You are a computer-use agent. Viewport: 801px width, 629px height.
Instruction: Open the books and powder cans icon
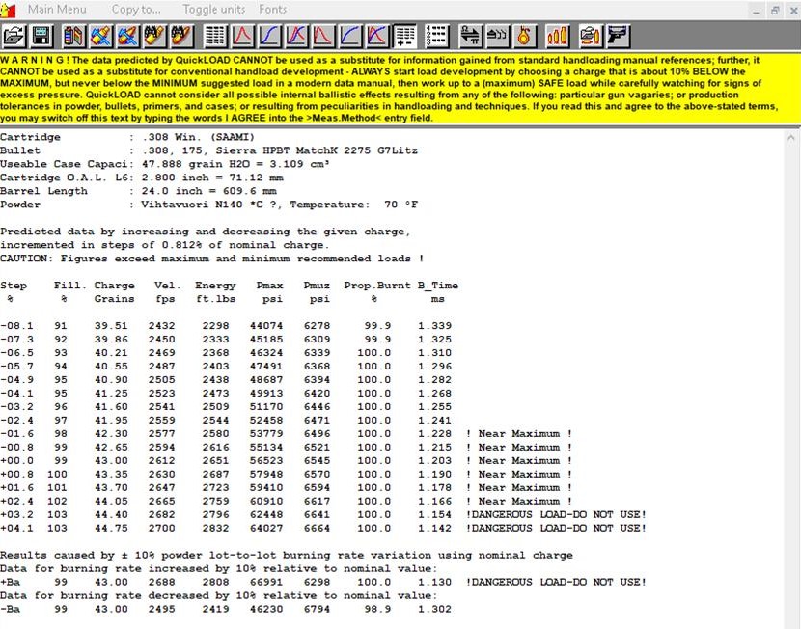pyautogui.click(x=74, y=37)
